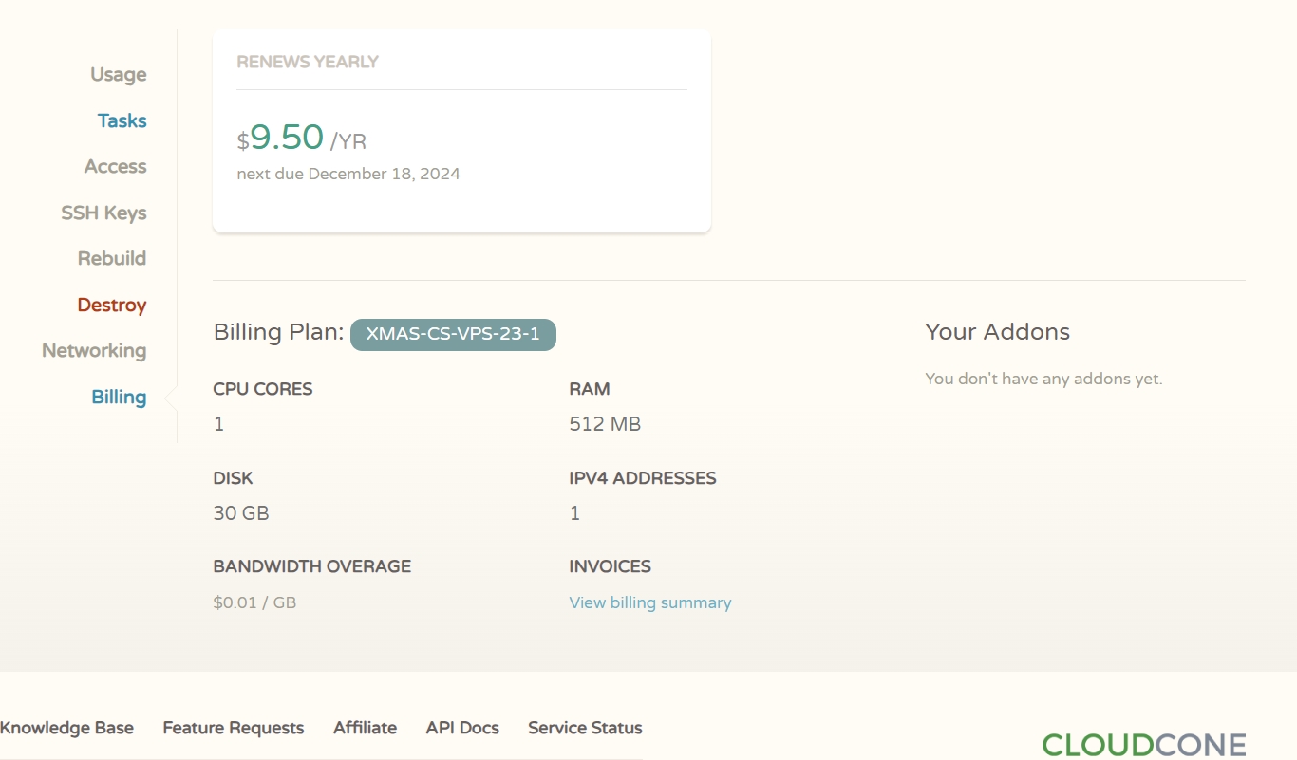The image size is (1297, 760).
Task: Open the Affiliate footer link
Action: tap(366, 728)
